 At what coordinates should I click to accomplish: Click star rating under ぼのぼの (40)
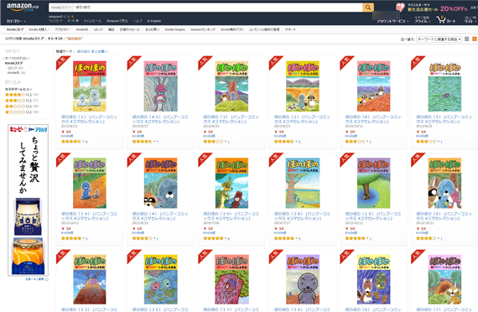[142, 142]
